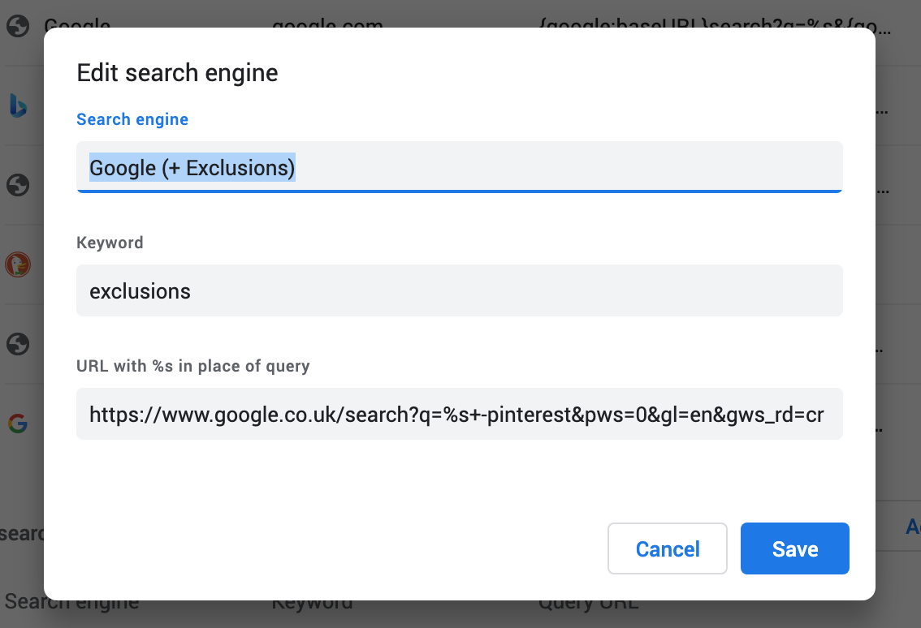Click the google.com keyword text at top

tap(328, 25)
